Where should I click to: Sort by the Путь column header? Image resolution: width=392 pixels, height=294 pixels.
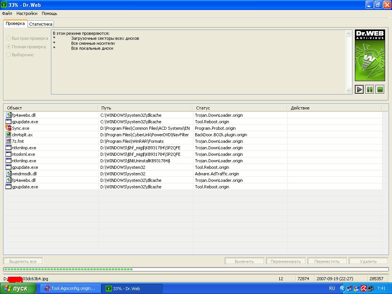pos(145,108)
